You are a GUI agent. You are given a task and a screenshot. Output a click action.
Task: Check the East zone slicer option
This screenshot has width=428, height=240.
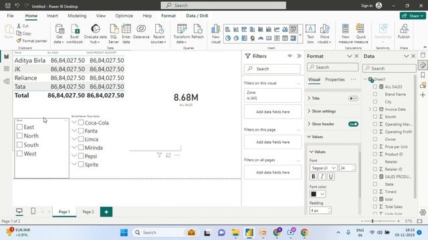19,127
